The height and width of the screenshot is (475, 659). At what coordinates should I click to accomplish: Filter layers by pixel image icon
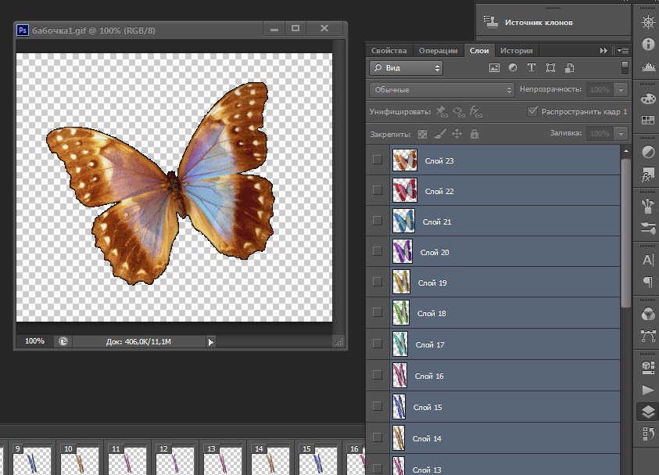click(x=494, y=68)
